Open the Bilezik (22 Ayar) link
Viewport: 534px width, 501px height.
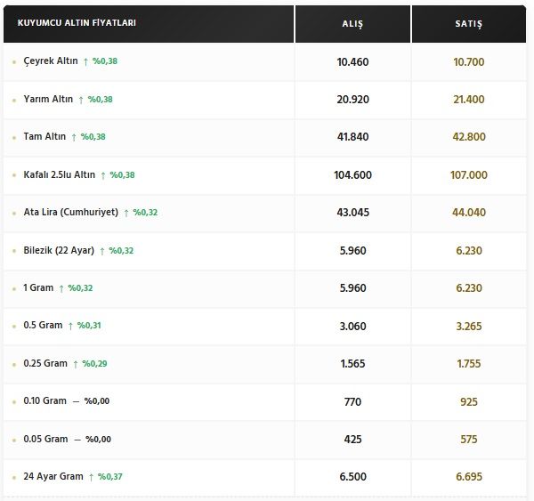click(59, 250)
